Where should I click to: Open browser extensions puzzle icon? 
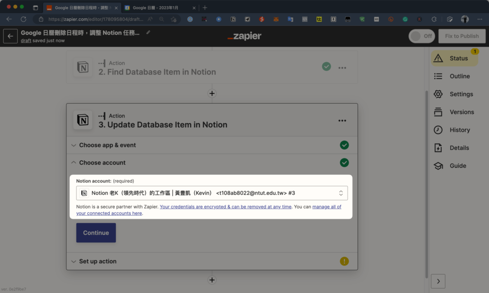(434, 19)
